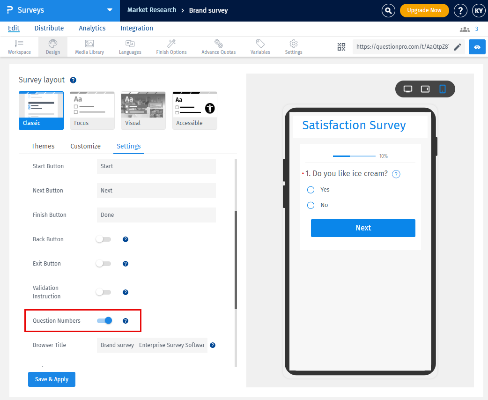This screenshot has width=488, height=400.
Task: Click the QR code icon
Action: pos(341,47)
